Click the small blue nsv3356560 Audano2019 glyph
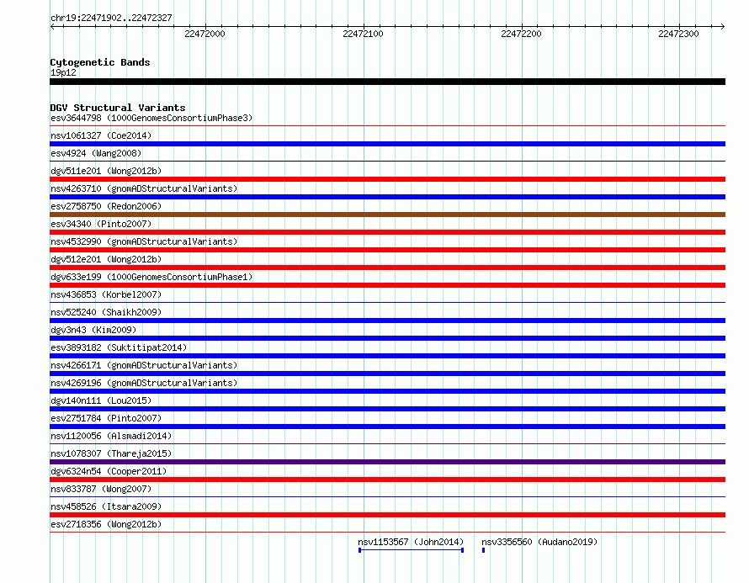Viewport: 749px width, 583px height. [x=483, y=550]
